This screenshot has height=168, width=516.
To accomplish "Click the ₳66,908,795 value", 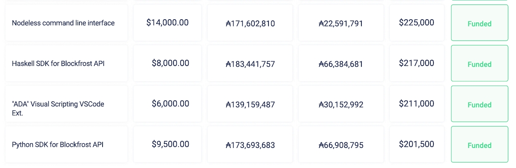I will pos(341,145).
